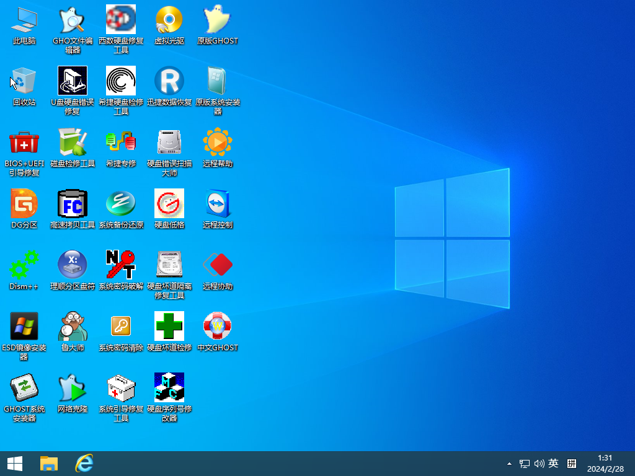Open File Explorer from the taskbar
This screenshot has height=476, width=635.
[49, 464]
